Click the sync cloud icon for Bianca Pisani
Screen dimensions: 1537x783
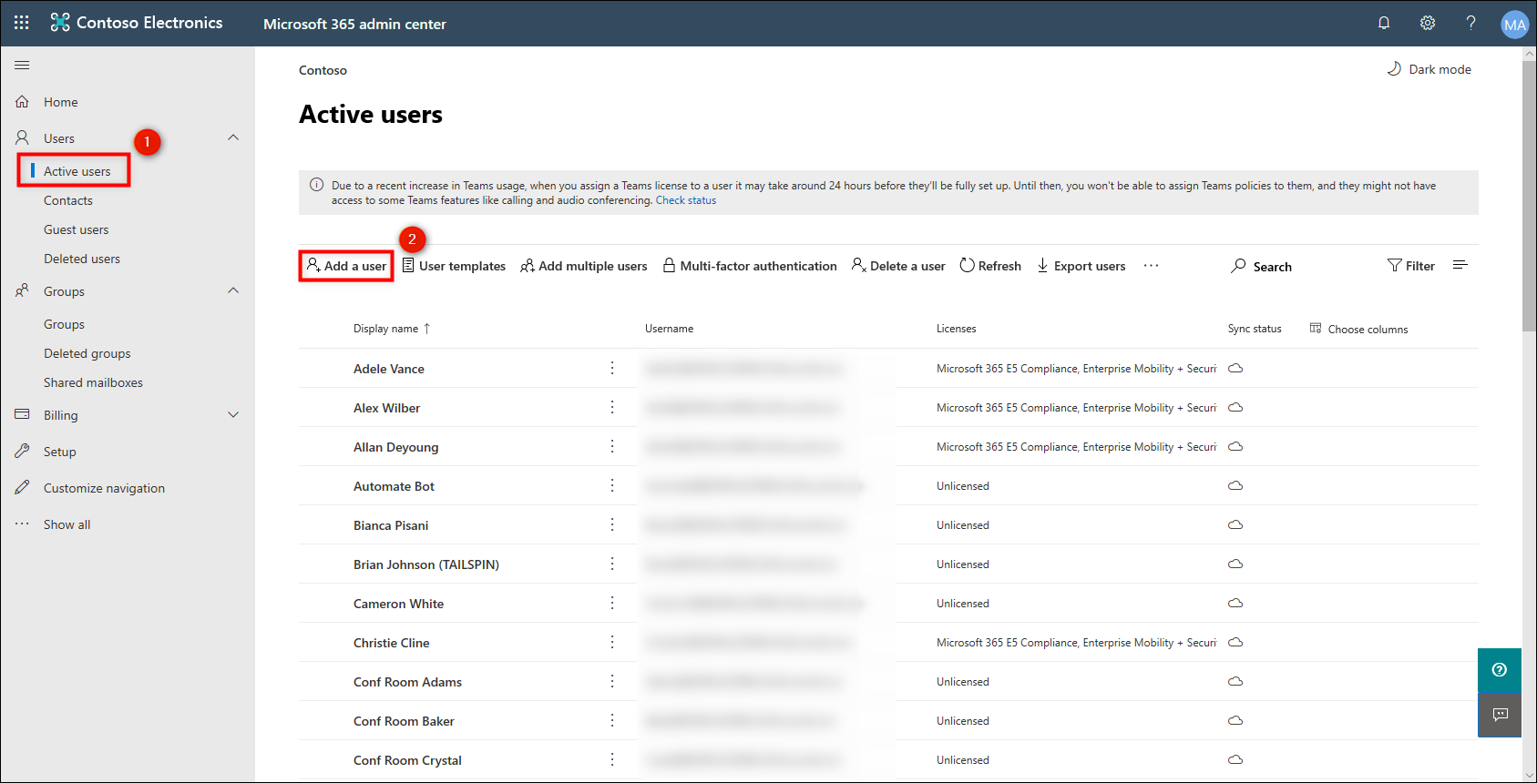[1235, 525]
